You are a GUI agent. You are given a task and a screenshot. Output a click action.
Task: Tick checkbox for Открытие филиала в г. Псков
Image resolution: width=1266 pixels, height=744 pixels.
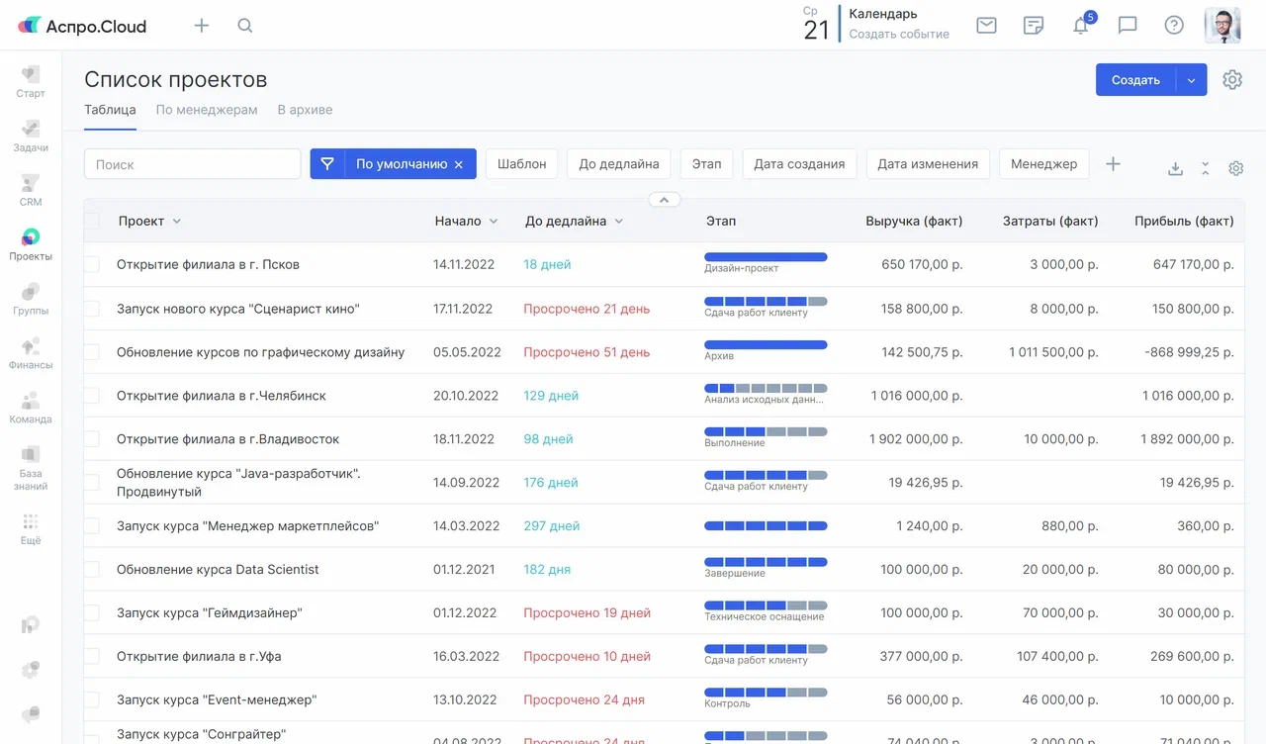pyautogui.click(x=92, y=265)
